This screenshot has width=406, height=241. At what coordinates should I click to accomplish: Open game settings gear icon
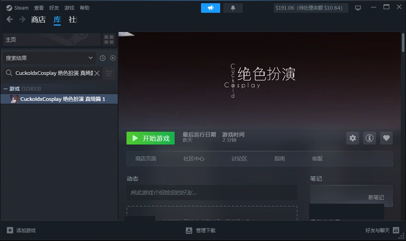point(353,138)
